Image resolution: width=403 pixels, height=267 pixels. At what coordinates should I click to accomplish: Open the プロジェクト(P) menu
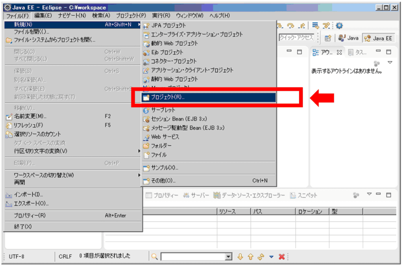pos(131,16)
